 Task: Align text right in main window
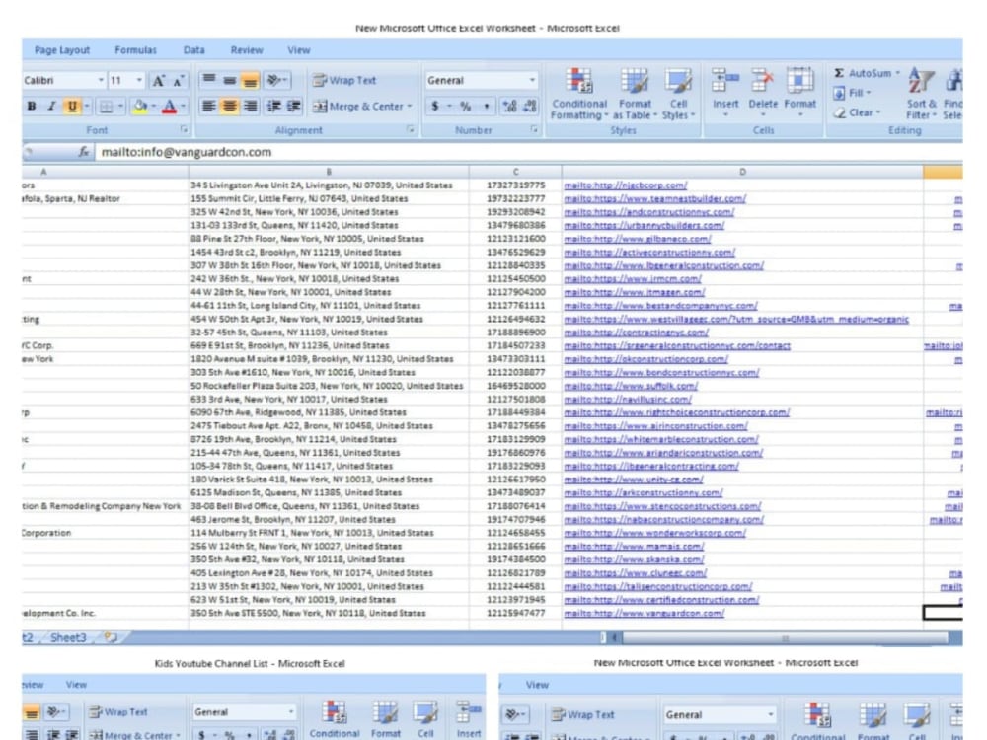pos(250,107)
